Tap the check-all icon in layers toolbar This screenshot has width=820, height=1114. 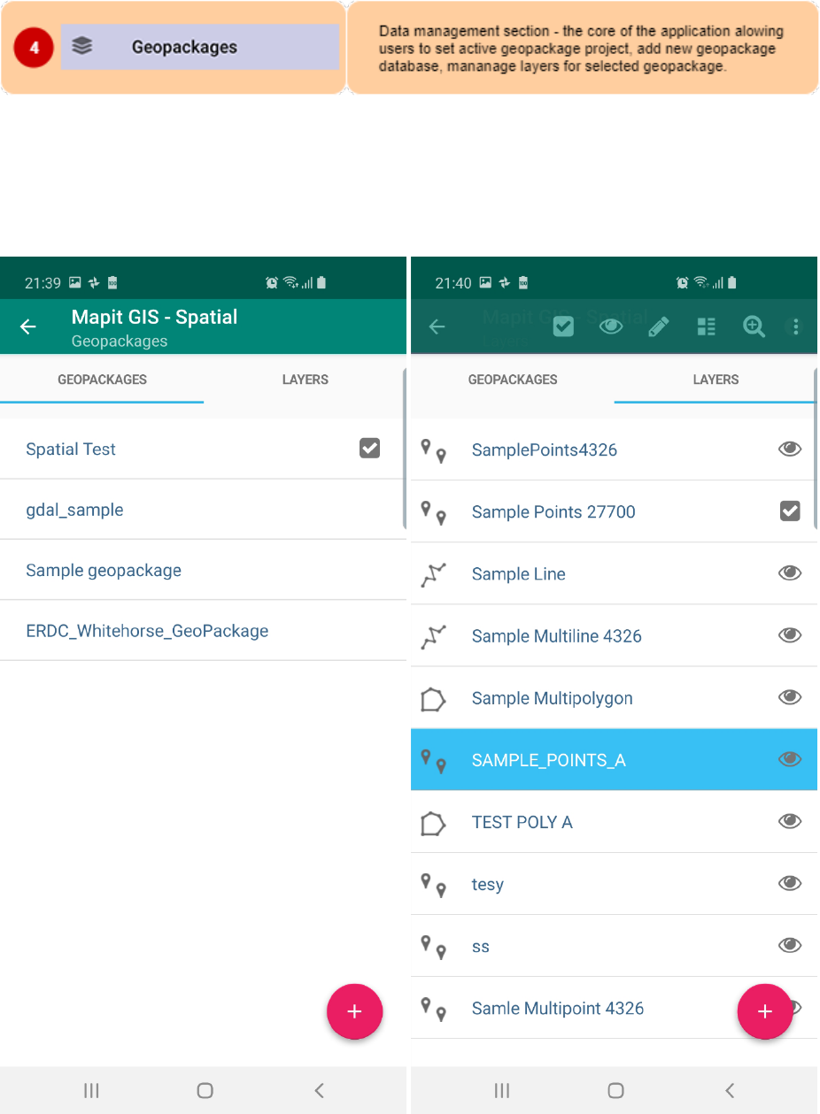563,327
